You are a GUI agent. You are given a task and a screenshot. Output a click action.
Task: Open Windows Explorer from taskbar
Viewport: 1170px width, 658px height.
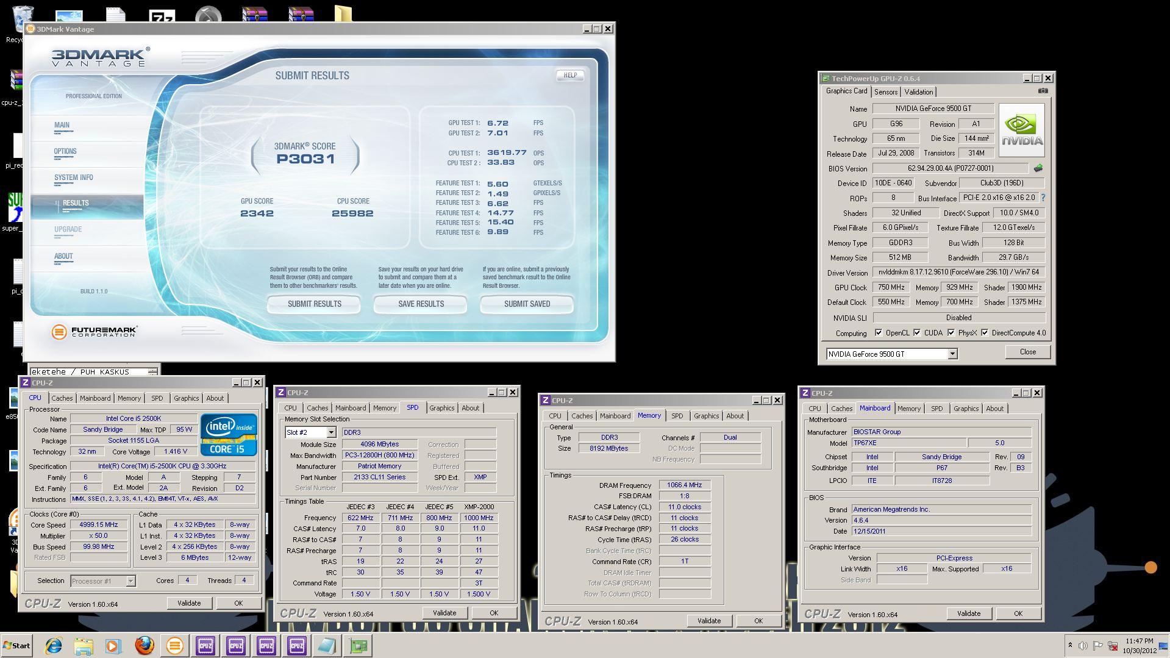click(84, 645)
